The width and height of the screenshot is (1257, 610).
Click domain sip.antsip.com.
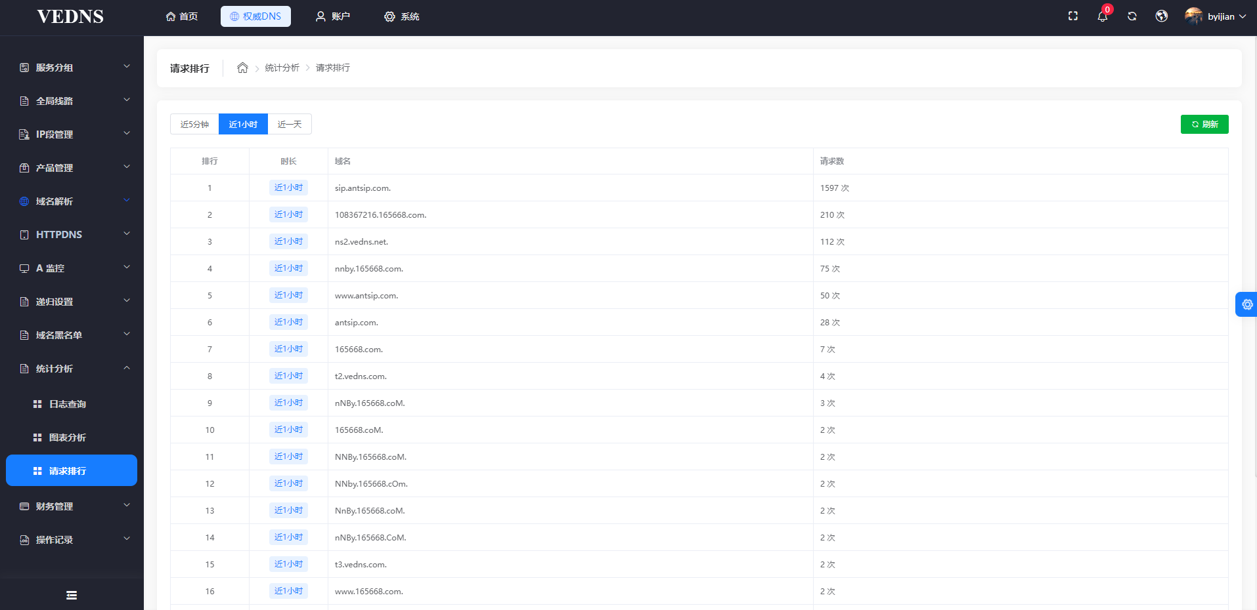coord(363,188)
